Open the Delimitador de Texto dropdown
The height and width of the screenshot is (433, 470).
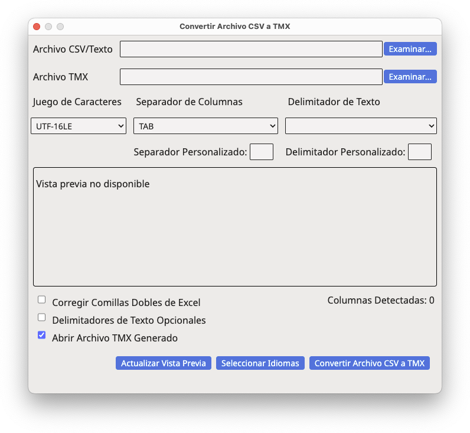[x=361, y=126]
